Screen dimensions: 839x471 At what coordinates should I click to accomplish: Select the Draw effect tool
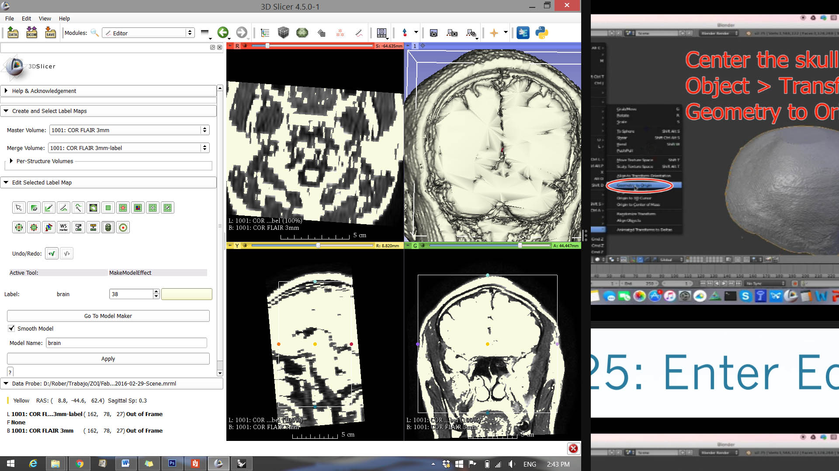click(63, 208)
